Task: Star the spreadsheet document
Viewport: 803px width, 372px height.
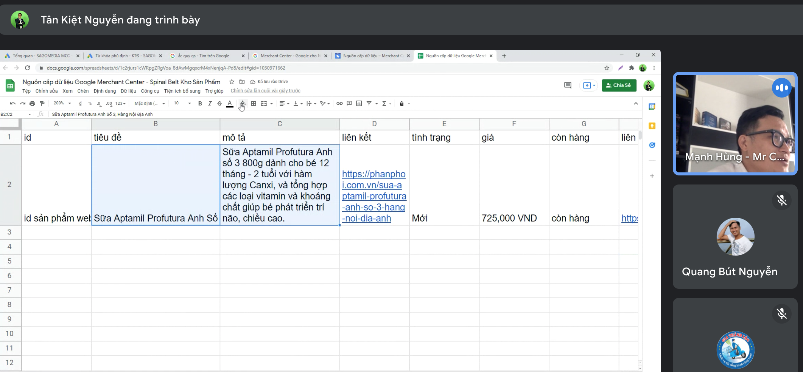Action: tap(232, 82)
